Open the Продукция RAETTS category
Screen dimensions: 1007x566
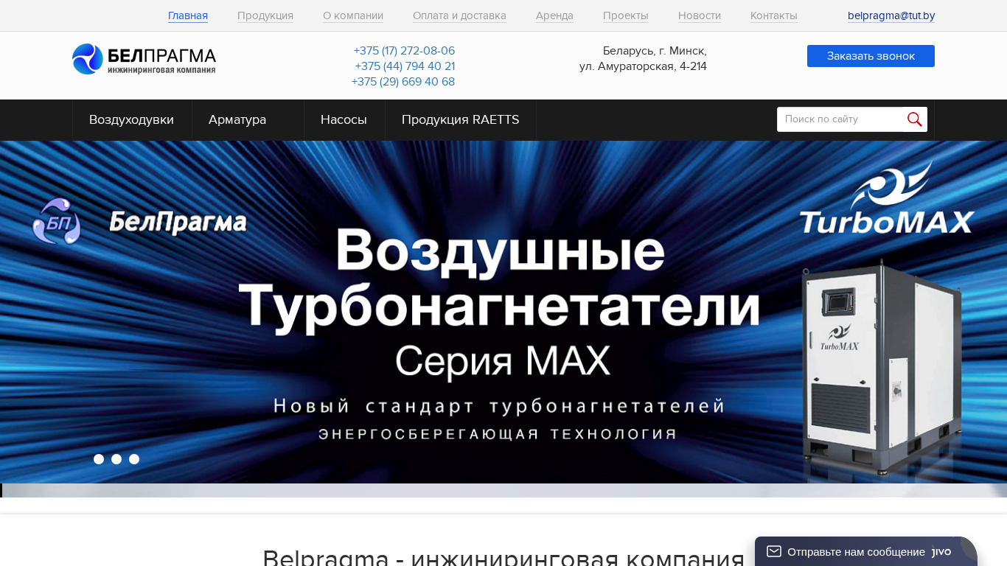click(461, 120)
